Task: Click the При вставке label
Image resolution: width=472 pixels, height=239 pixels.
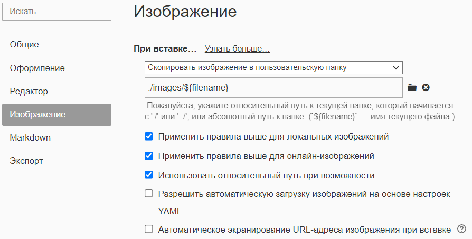Action: (165, 49)
